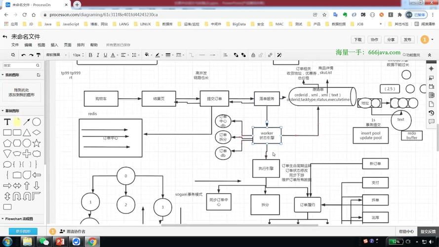This screenshot has width=439, height=247.
Task: Choose the star shape from basic shapes
Action: pyautogui.click(x=37, y=143)
